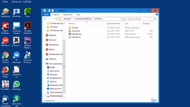This screenshot has height=107, width=190.
Task: Click the Explorer back arrow
Action: pos(45,19)
